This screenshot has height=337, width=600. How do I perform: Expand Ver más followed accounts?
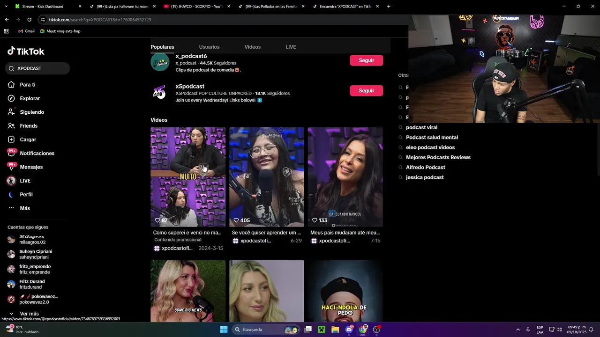(x=24, y=314)
